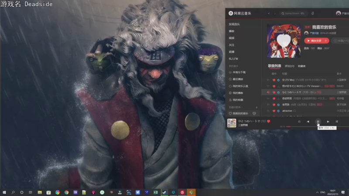Viewport: 349px width, 196px height.
Task: Switch to the 歌曲列表 tab
Action: [274, 66]
